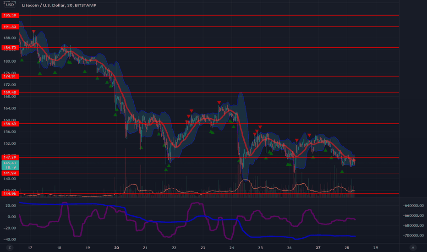Image resolution: width=427 pixels, height=252 pixels.
Task: Click date 19 on the time axis
Action: (x=88, y=248)
